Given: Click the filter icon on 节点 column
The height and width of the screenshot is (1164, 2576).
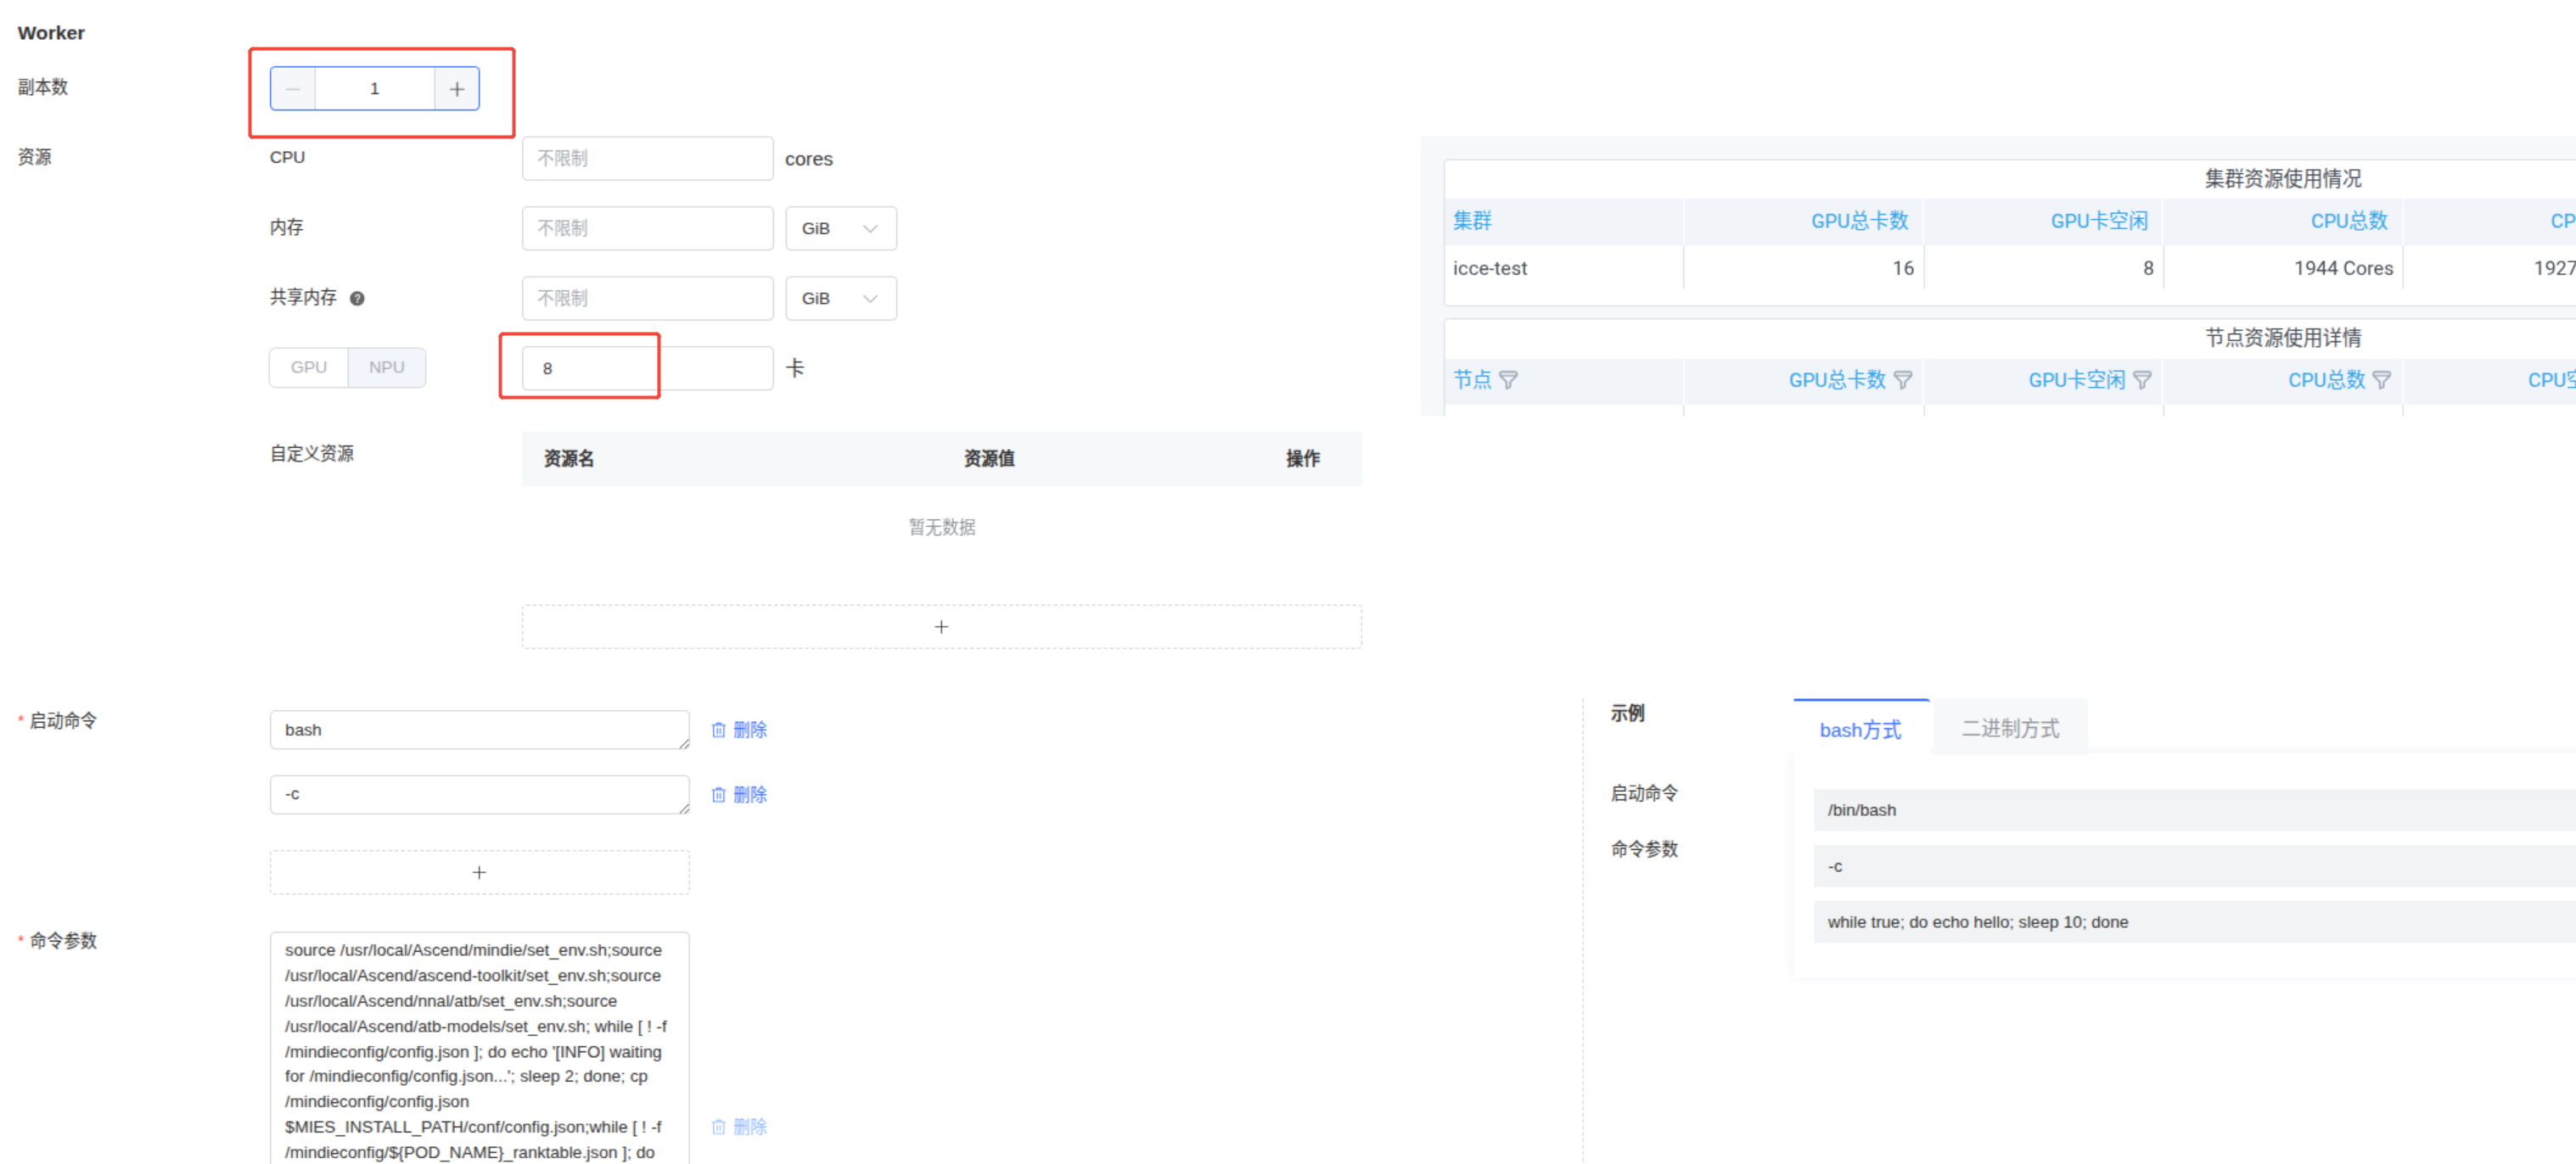Looking at the screenshot, I should [1508, 380].
